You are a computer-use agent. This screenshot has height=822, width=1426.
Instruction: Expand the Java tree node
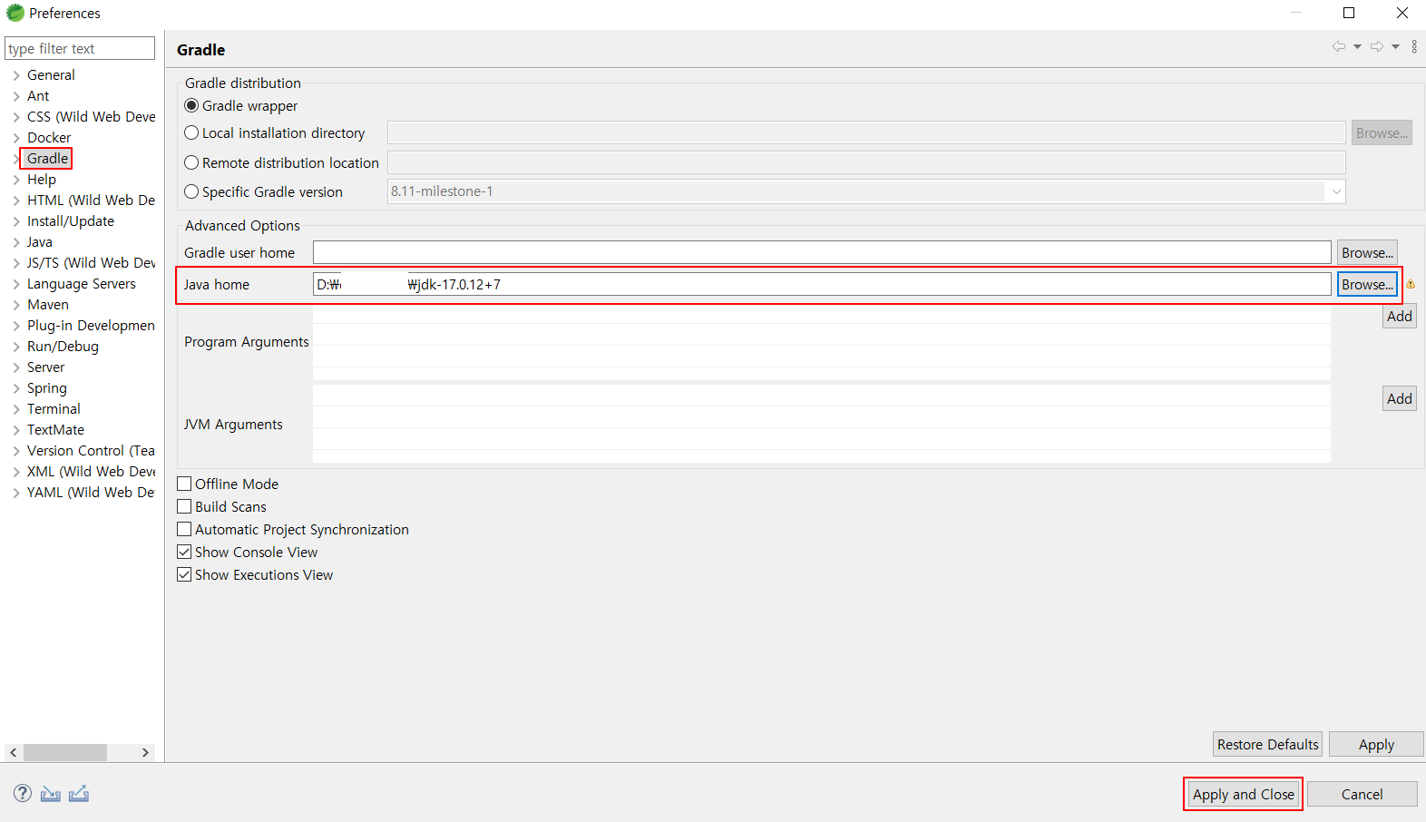pyautogui.click(x=16, y=242)
